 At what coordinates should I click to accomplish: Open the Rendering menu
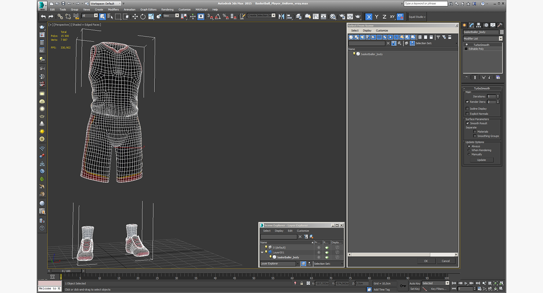[x=167, y=10]
